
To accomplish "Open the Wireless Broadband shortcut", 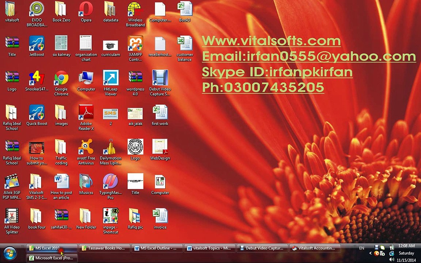I will point(135,15).
